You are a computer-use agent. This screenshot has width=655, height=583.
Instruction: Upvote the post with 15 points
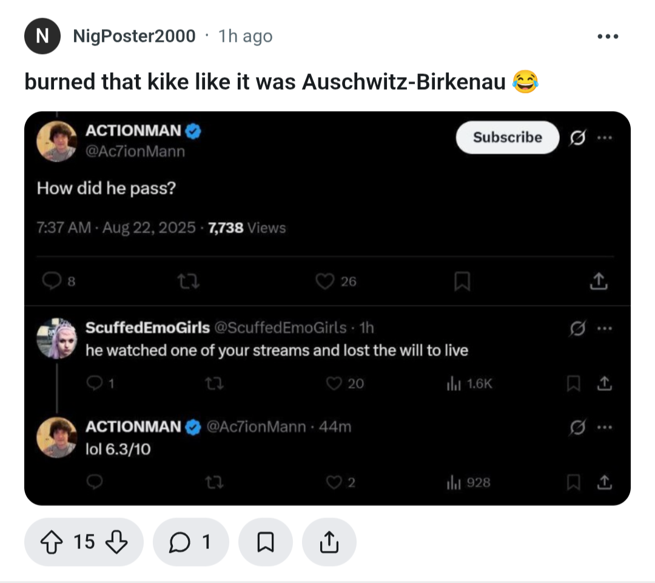pyautogui.click(x=52, y=542)
